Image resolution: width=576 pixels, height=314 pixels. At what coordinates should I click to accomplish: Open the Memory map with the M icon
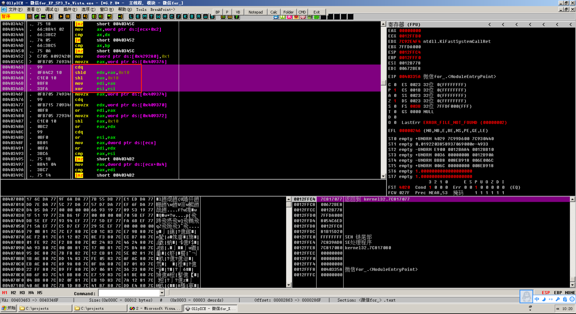[145, 16]
